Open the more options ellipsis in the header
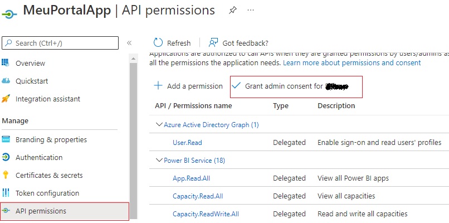Viewport: 449px width, 223px height. click(251, 11)
